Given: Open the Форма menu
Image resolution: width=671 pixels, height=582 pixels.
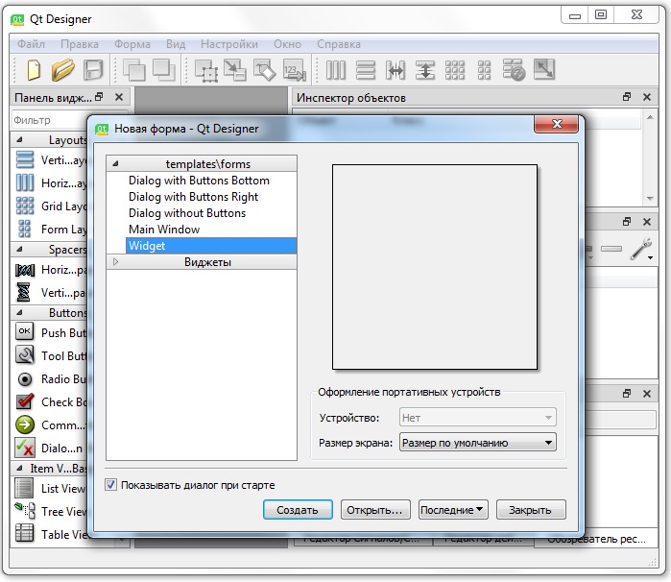Looking at the screenshot, I should (x=132, y=44).
